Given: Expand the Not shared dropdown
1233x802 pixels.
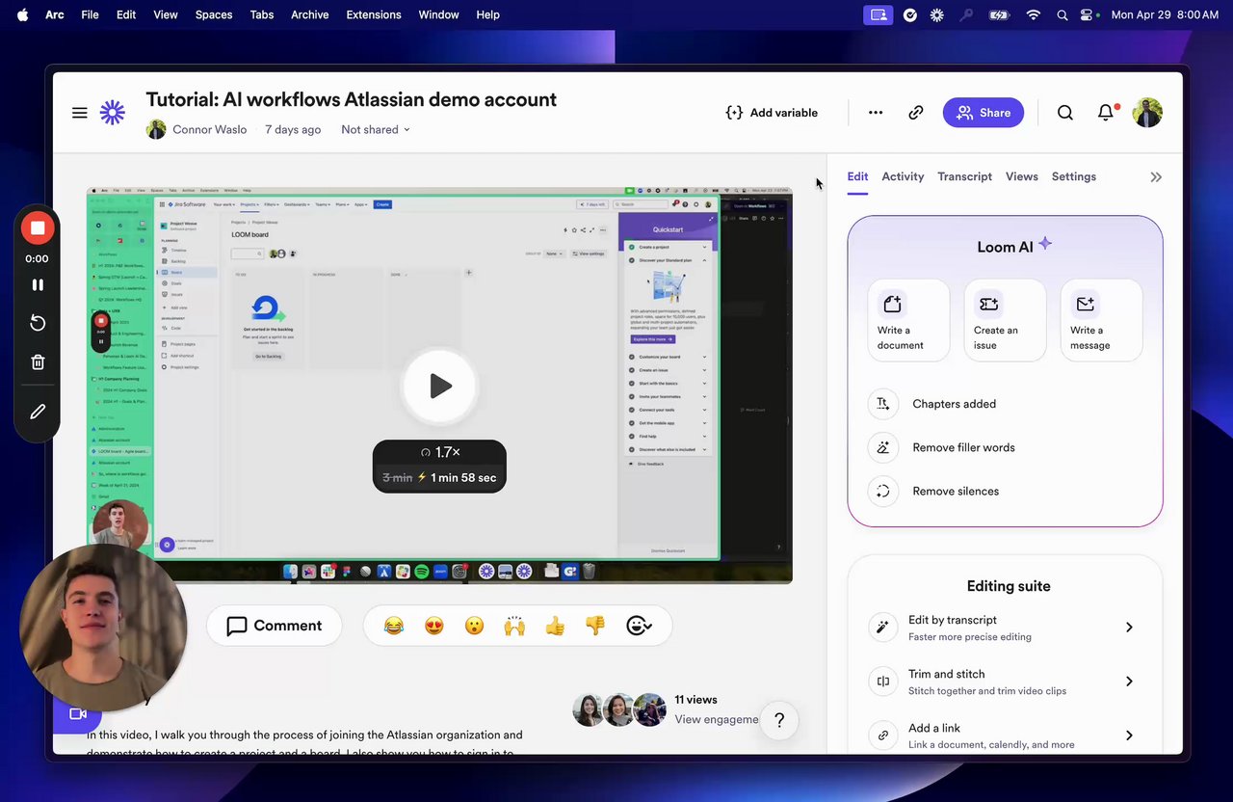Looking at the screenshot, I should 376,129.
